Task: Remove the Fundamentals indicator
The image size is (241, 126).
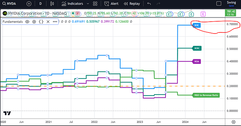Action: [x=48, y=22]
